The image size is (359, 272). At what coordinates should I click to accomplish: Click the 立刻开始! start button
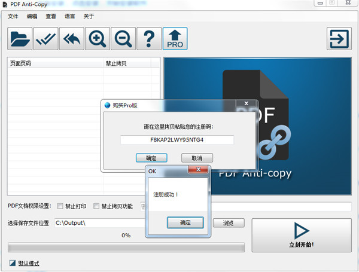click(302, 235)
